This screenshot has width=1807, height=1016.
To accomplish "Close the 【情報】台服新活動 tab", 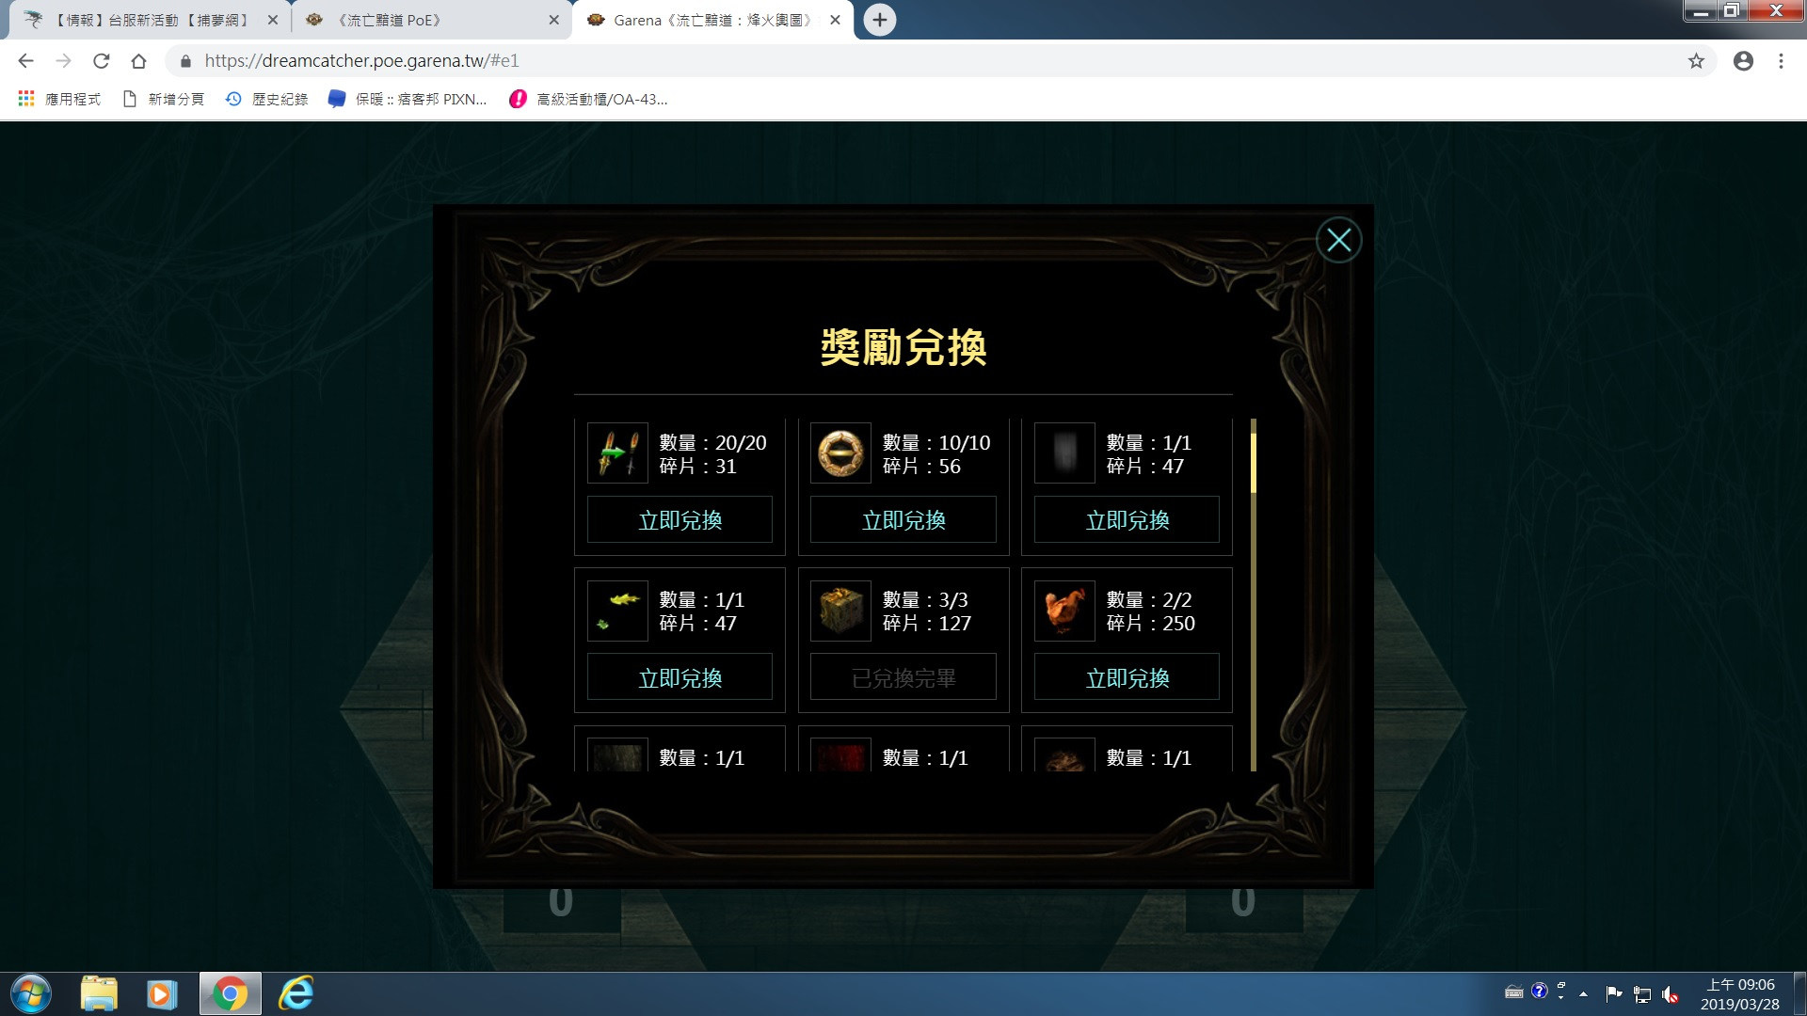I will point(273,20).
